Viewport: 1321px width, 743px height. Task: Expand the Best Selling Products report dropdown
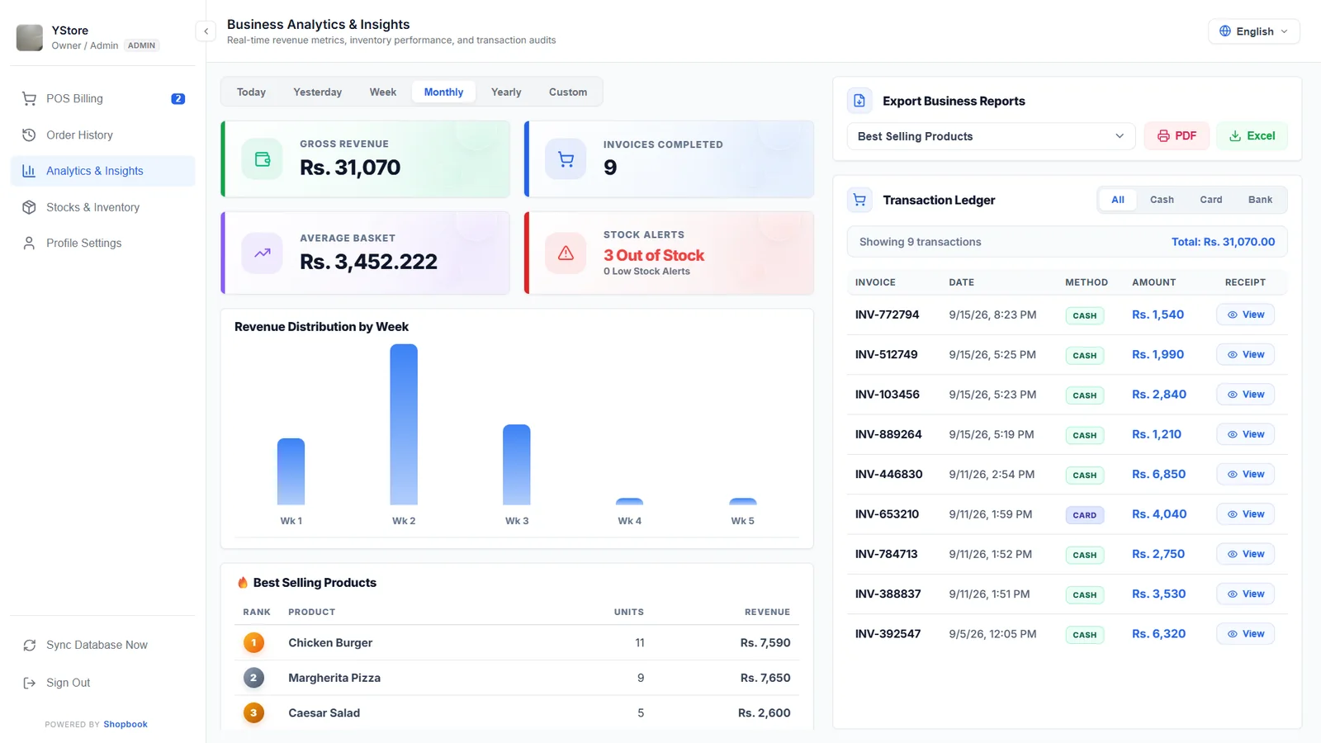pyautogui.click(x=991, y=136)
